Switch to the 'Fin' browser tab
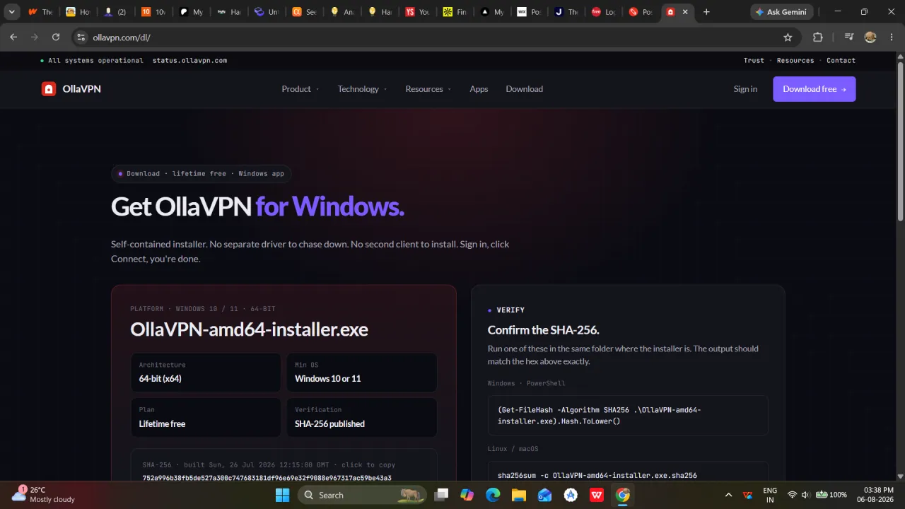The image size is (905, 509). point(456,12)
